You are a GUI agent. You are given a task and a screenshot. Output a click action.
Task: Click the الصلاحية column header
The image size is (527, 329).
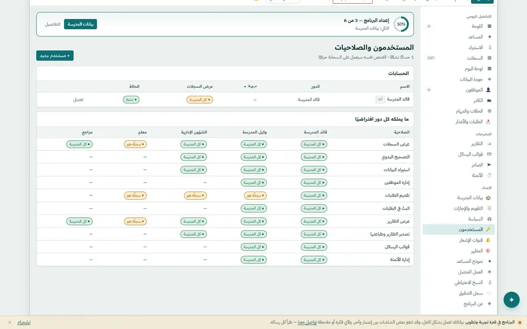click(401, 132)
